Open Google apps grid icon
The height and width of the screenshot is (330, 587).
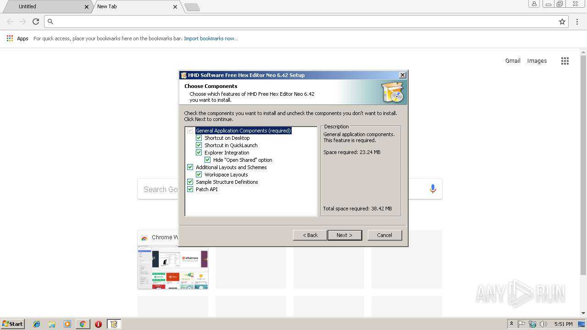(x=565, y=61)
